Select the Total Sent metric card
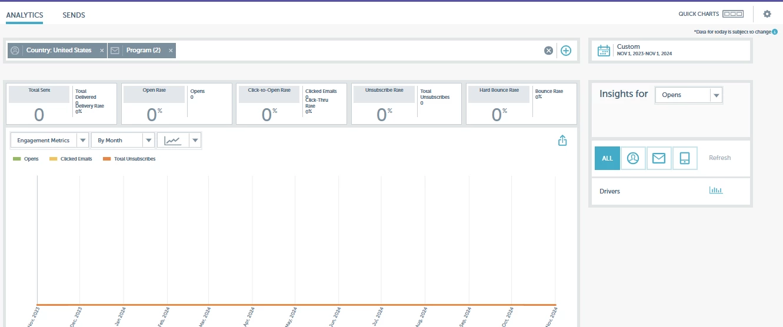Image resolution: width=783 pixels, height=327 pixels. [x=61, y=104]
